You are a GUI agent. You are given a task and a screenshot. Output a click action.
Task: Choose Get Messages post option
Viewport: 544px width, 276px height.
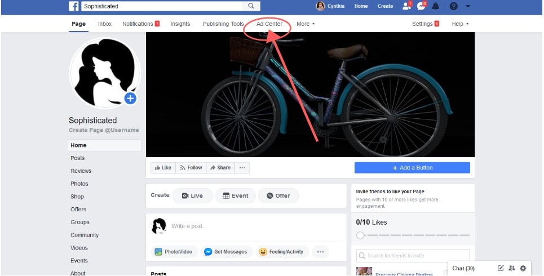point(226,252)
